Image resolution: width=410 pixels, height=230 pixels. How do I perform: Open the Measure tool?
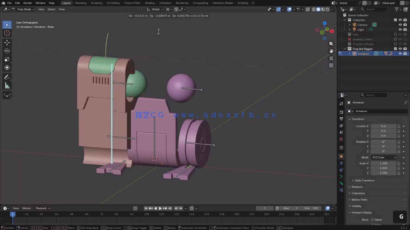click(7, 85)
